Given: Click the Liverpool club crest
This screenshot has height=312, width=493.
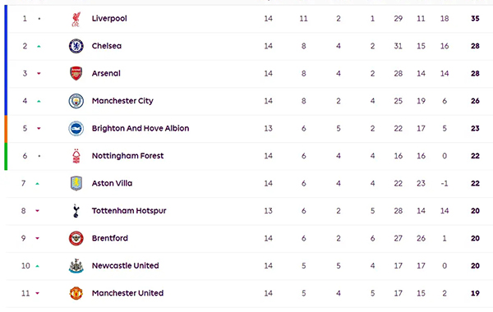Looking at the screenshot, I should pos(76,19).
